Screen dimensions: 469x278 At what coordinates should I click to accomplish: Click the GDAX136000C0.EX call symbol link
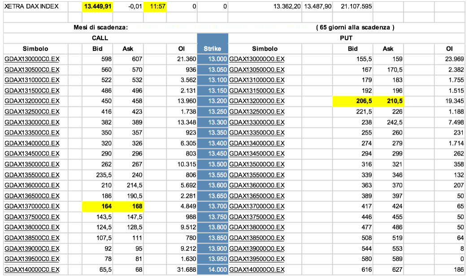pos(32,185)
